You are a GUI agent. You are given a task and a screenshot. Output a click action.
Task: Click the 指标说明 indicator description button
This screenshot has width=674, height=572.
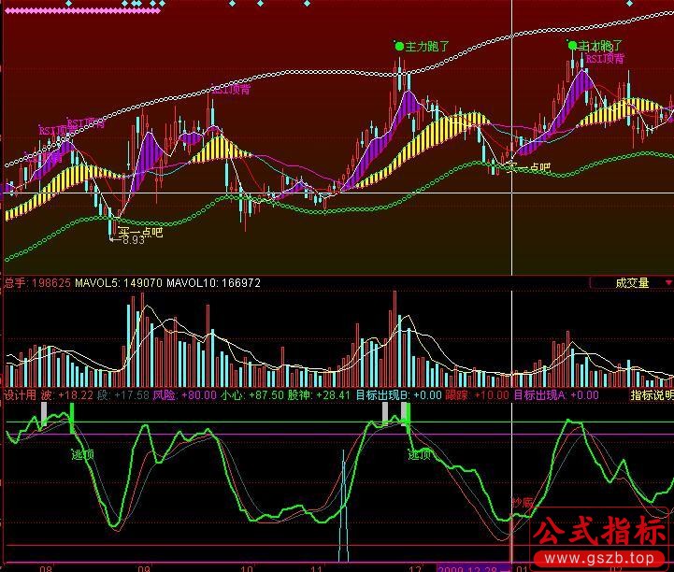click(x=652, y=395)
